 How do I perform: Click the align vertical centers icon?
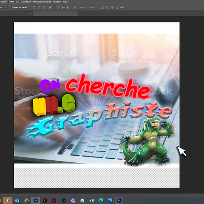coord(63,7)
